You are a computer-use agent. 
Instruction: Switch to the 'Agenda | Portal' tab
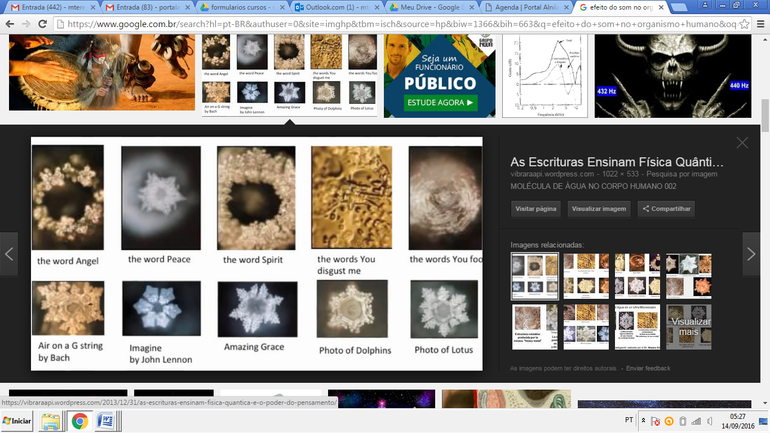pyautogui.click(x=525, y=8)
